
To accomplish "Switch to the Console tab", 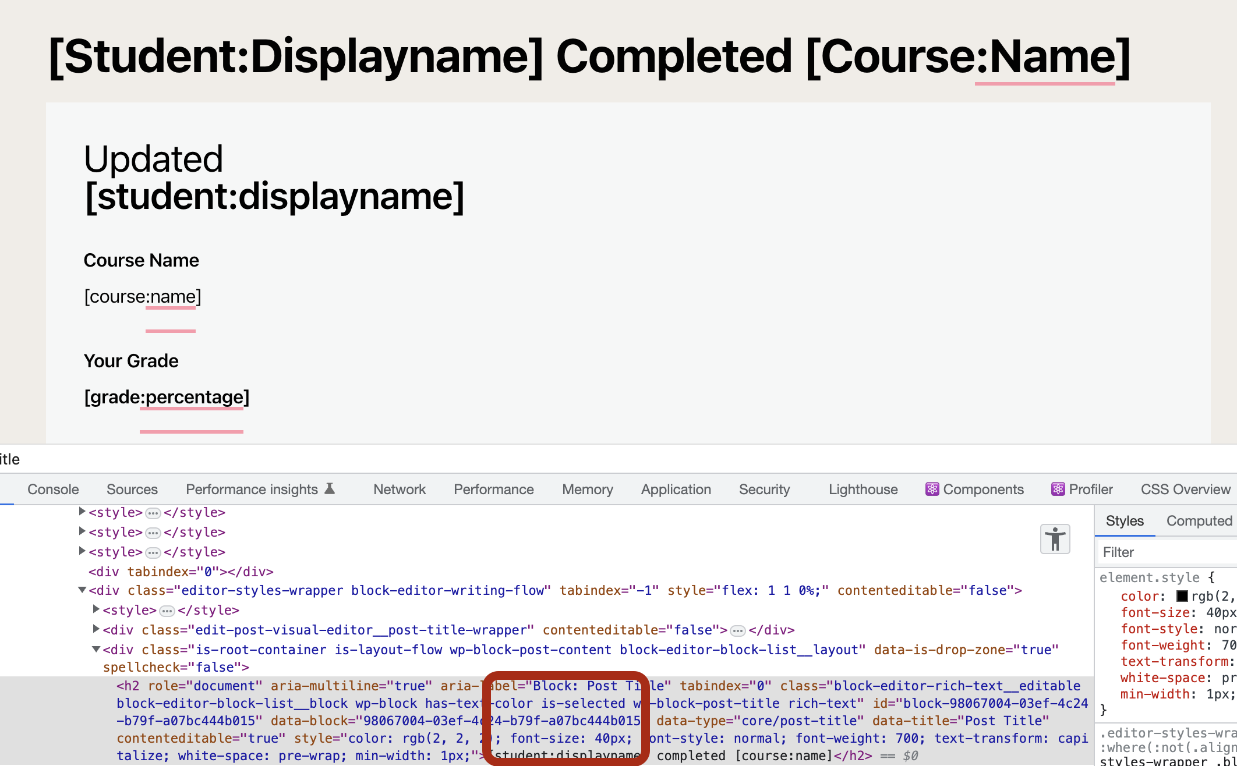I will pyautogui.click(x=52, y=489).
